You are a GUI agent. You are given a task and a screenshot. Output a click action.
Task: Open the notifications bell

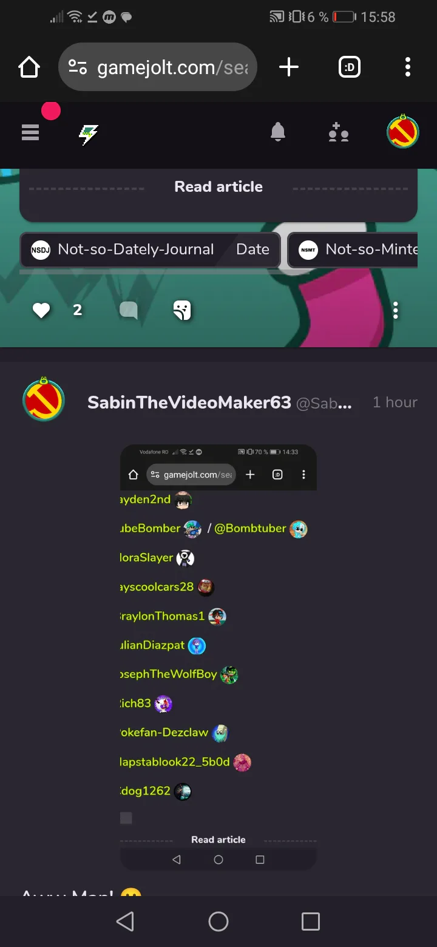pyautogui.click(x=278, y=132)
